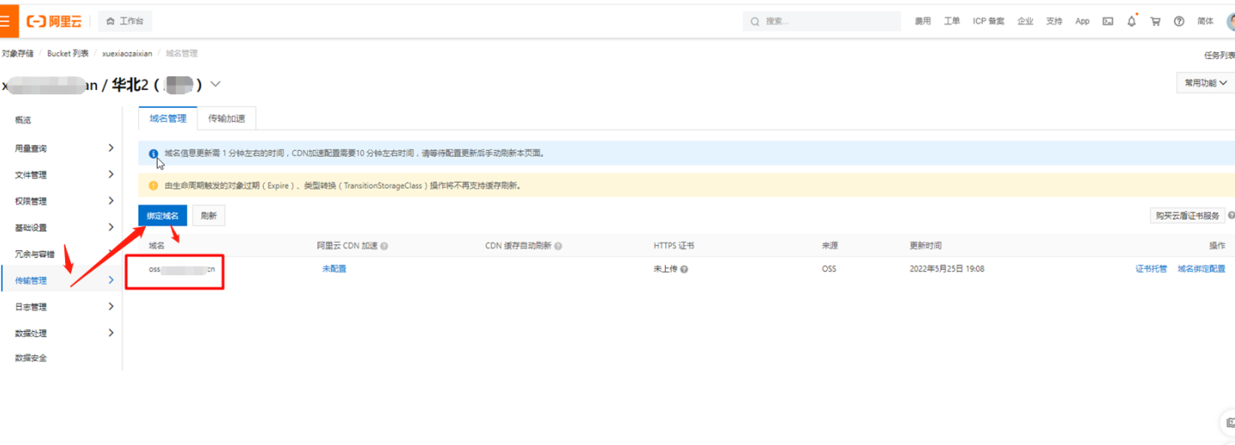
Task: Switch to the 传输加速 tab
Action: 226,118
